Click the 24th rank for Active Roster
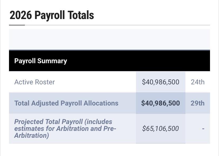 (x=198, y=82)
